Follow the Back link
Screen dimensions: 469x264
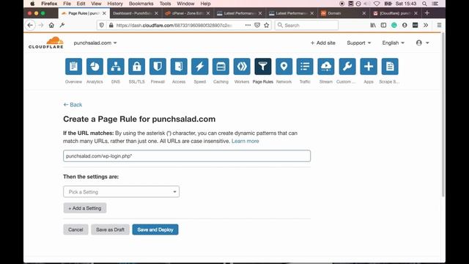coord(73,104)
